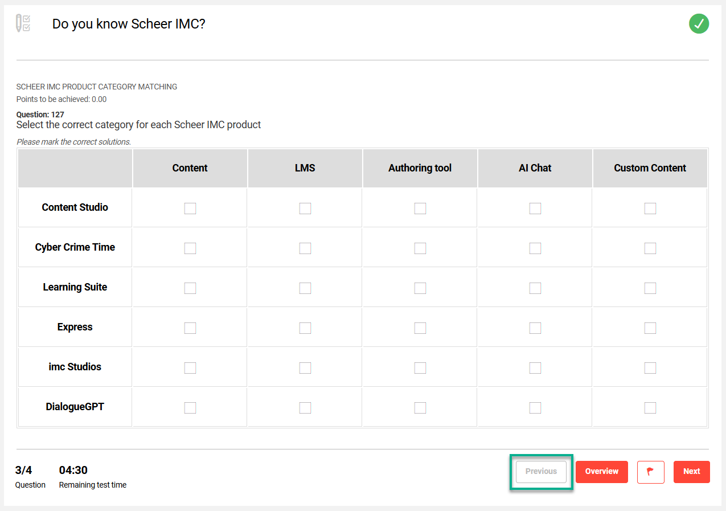The width and height of the screenshot is (726, 511).
Task: Mark imc Studios as Custom Content
Action: (650, 368)
